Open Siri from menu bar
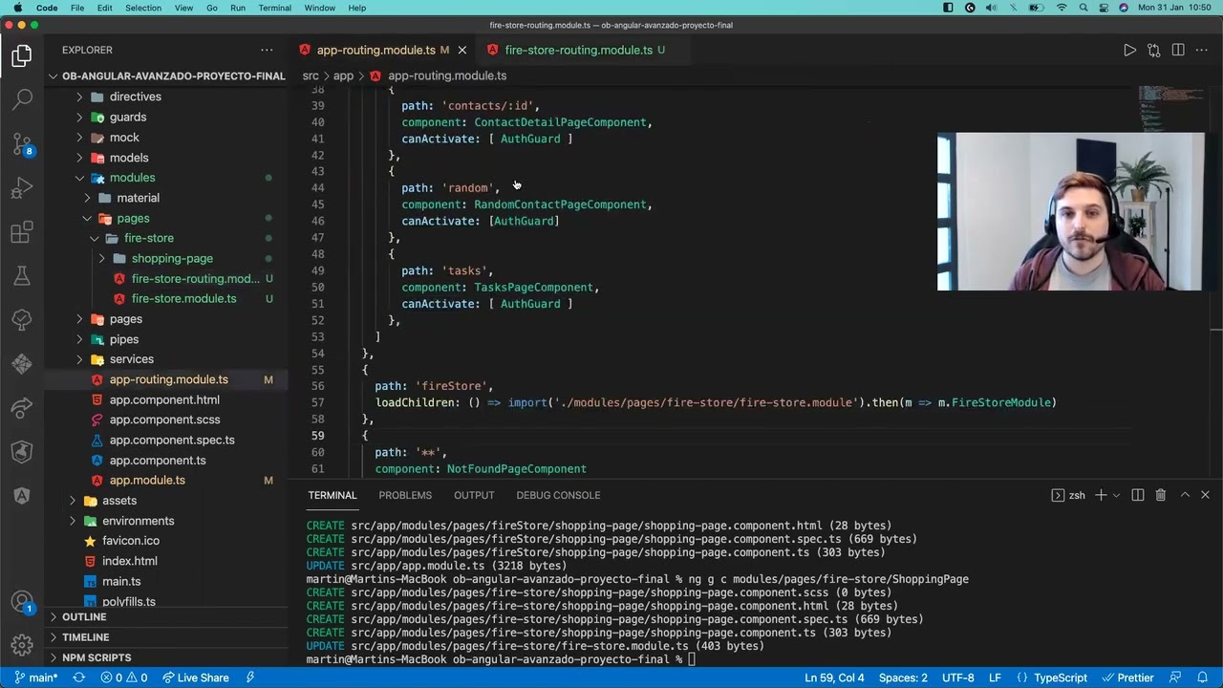1223x688 pixels. point(1124,8)
